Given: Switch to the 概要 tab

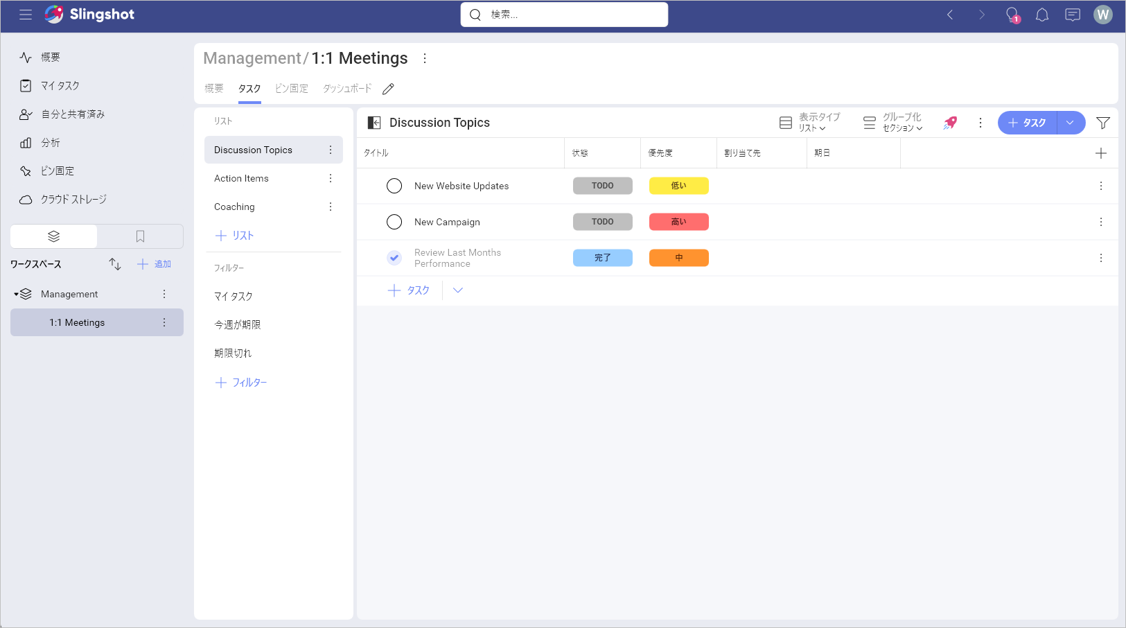Looking at the screenshot, I should click(214, 89).
